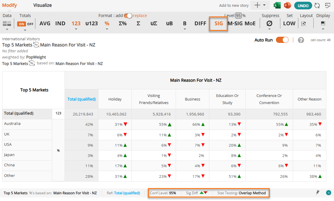Screen dimensions: 334x201
Task: Toggle Format add/replace switch
Action: click(x=128, y=16)
